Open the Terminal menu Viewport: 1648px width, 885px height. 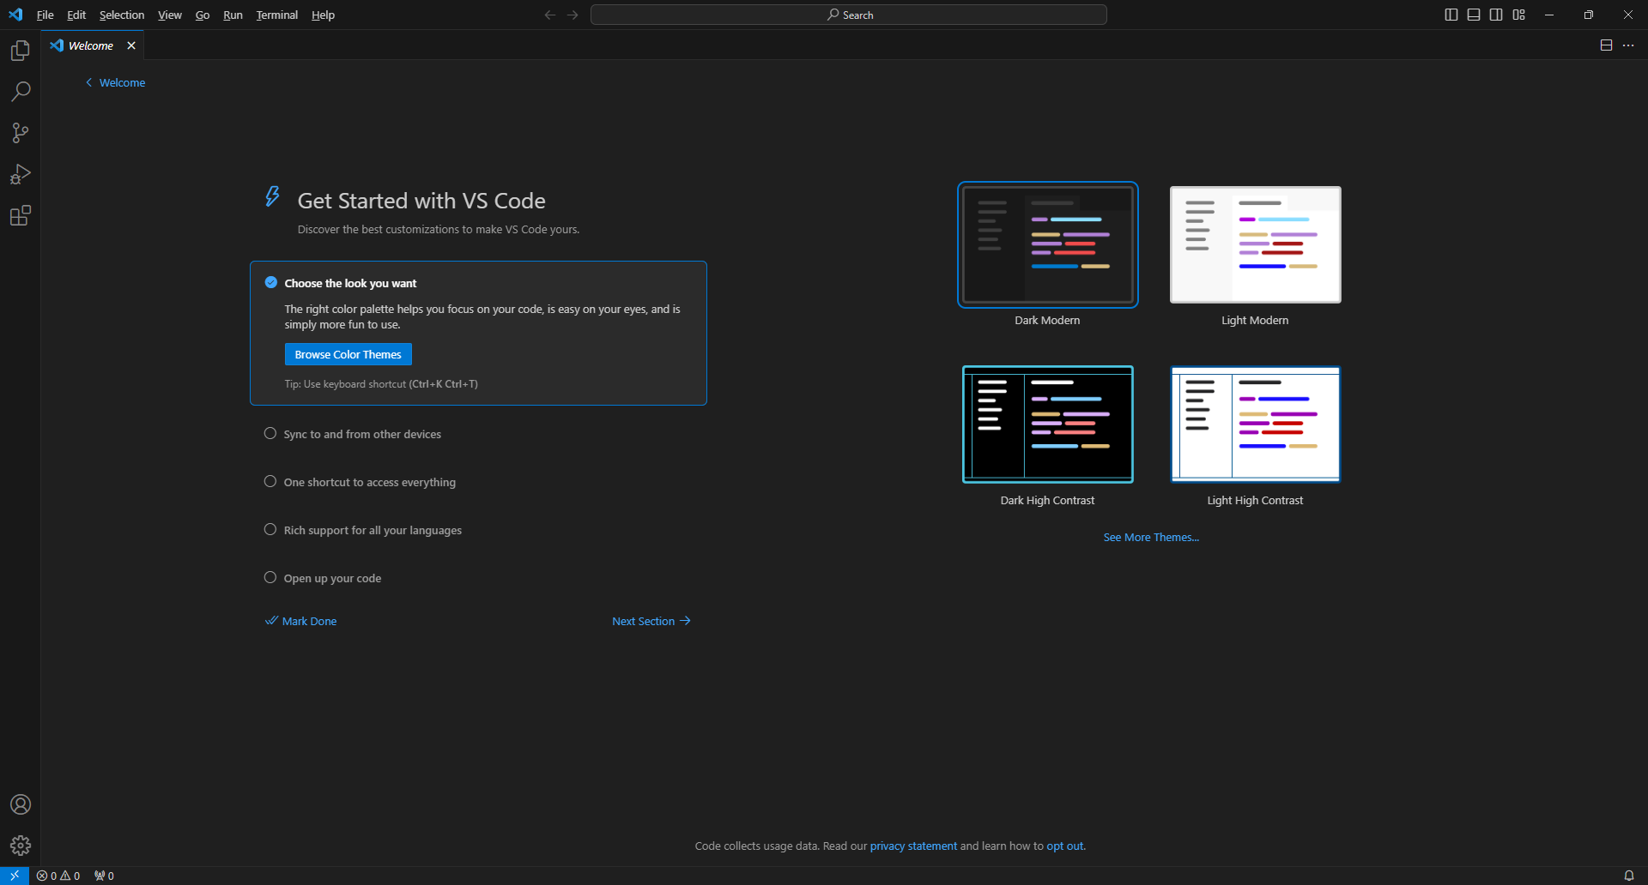point(276,15)
